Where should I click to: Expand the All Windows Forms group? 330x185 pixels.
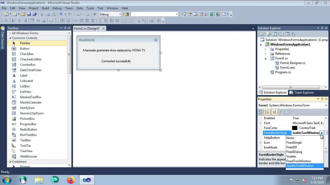point(10,33)
